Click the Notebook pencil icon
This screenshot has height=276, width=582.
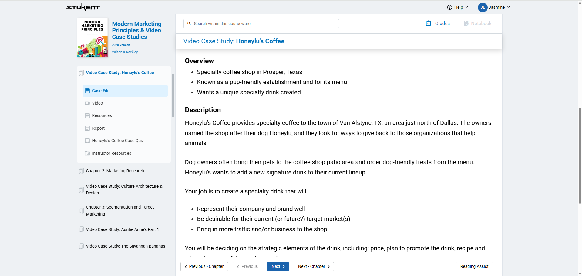tap(466, 23)
